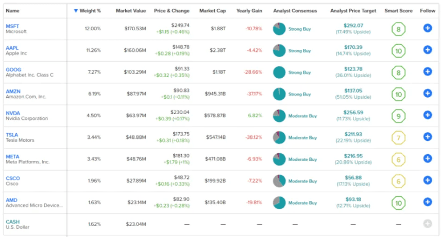Open the GOOG ticker link
This screenshot has height=237, width=441.
(13, 69)
